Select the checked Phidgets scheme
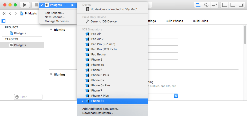 coord(58,5)
